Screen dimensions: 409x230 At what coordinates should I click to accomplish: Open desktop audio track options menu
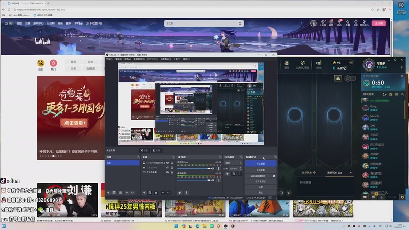(218, 180)
